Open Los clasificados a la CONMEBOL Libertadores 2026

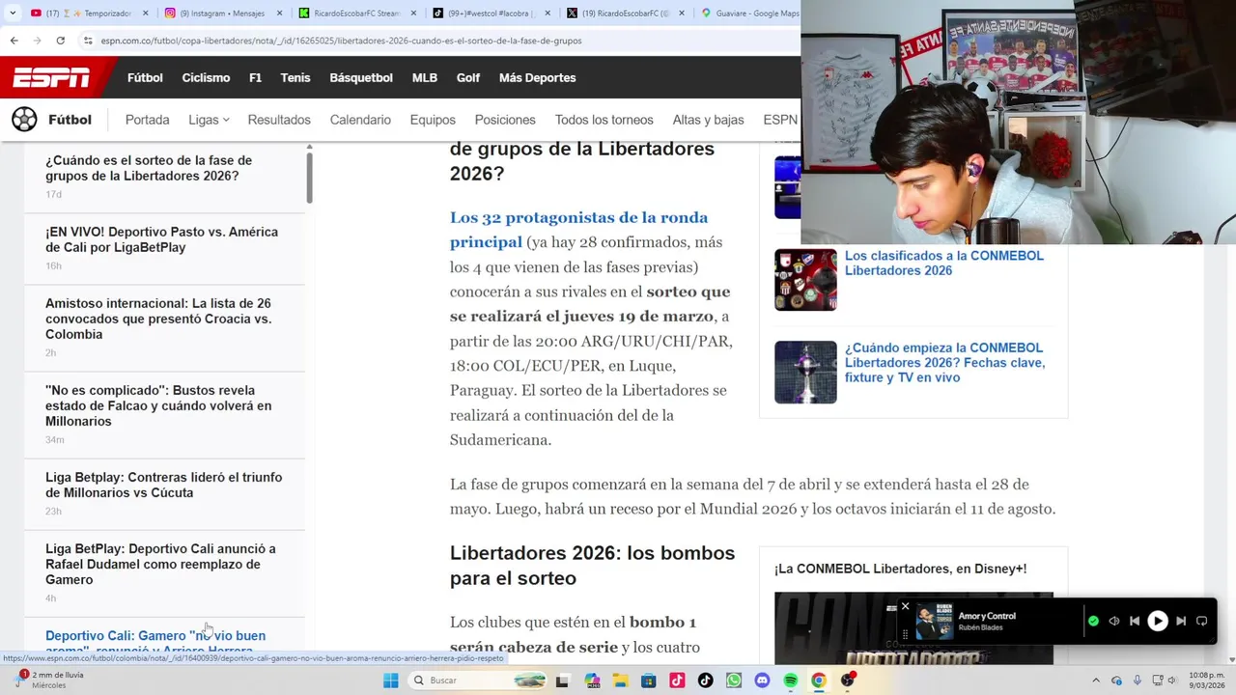(x=944, y=263)
